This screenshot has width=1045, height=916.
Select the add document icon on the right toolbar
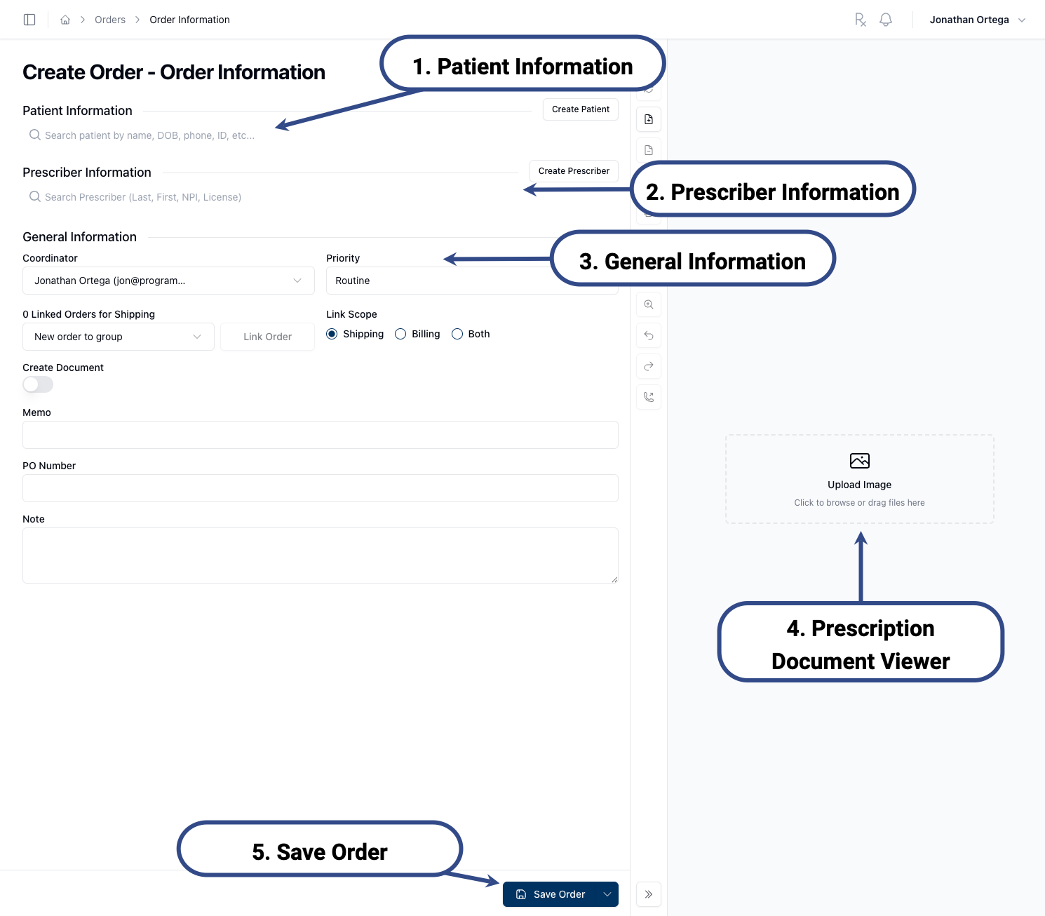(x=648, y=119)
